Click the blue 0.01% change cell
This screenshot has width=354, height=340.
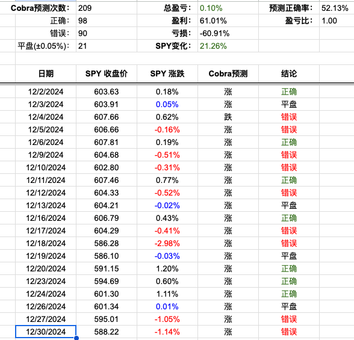[167, 306]
